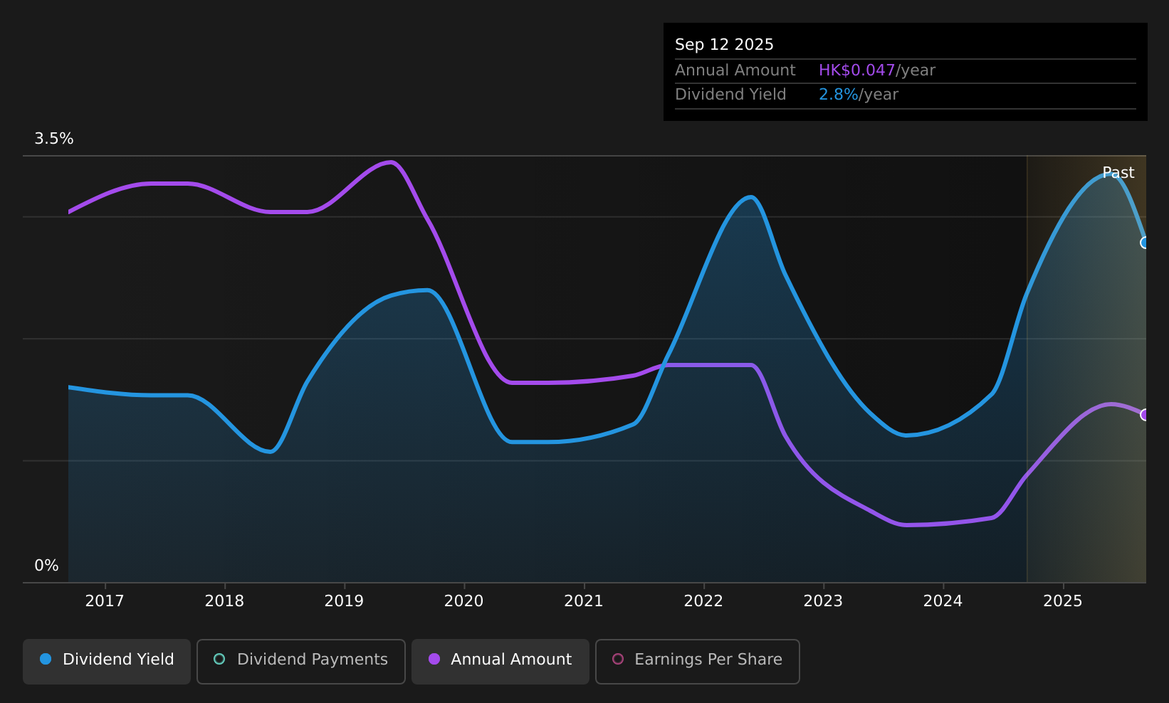Select the purple endpoint marker on amount line
The width and height of the screenshot is (1169, 703).
[x=1146, y=415]
